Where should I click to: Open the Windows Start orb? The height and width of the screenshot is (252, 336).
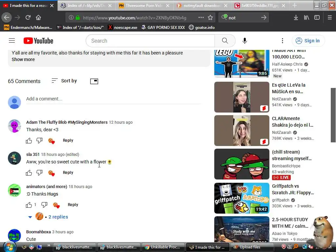[x=10, y=247]
